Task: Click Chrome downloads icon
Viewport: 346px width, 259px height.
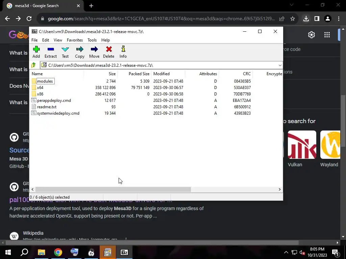Action: (306, 19)
